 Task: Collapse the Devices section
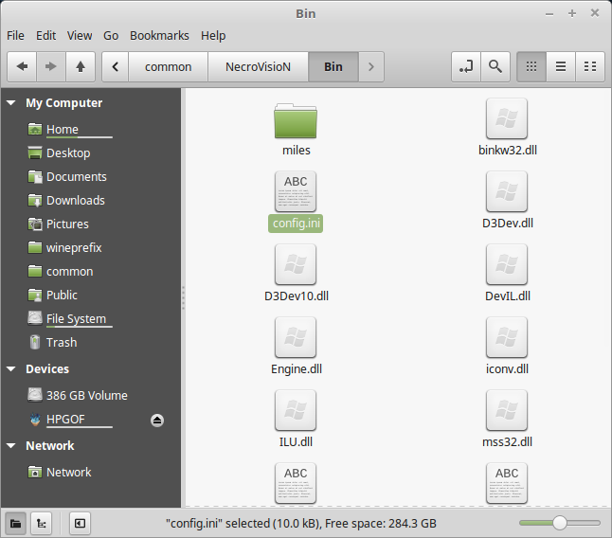tap(11, 368)
